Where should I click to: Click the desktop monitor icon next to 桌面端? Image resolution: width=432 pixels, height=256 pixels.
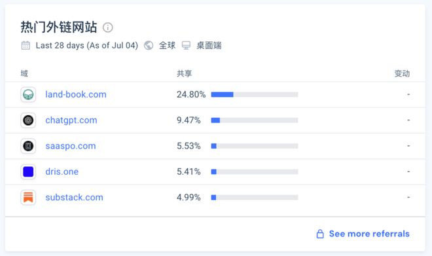[x=187, y=45]
